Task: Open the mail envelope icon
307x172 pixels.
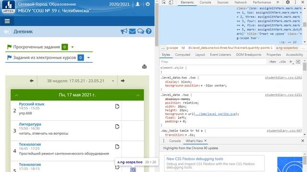Action: click(132, 31)
